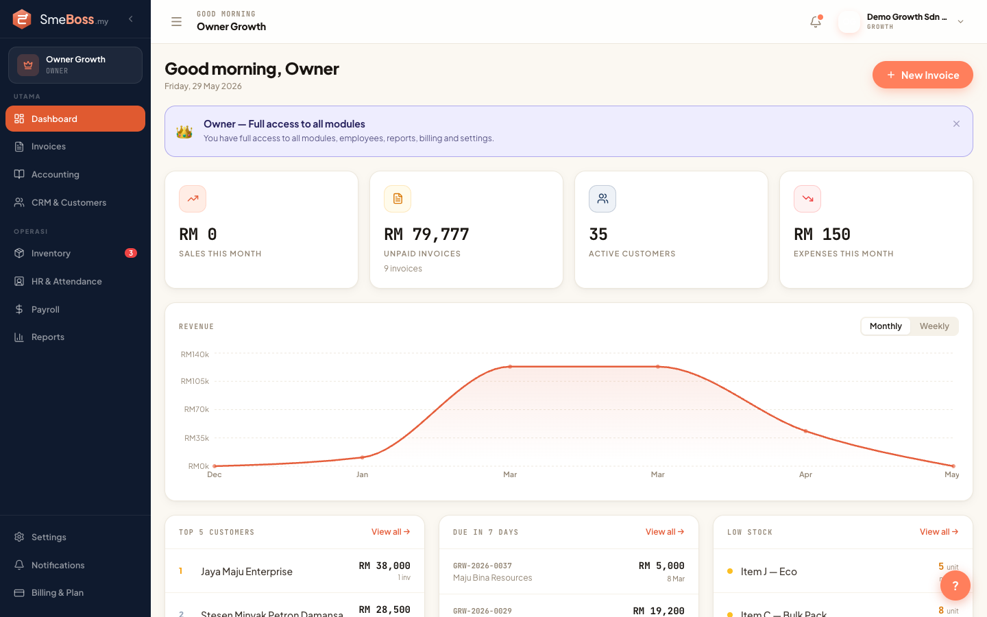Click the RM 38,000 customer amount
Image resolution: width=987 pixels, height=617 pixels.
[x=385, y=566]
